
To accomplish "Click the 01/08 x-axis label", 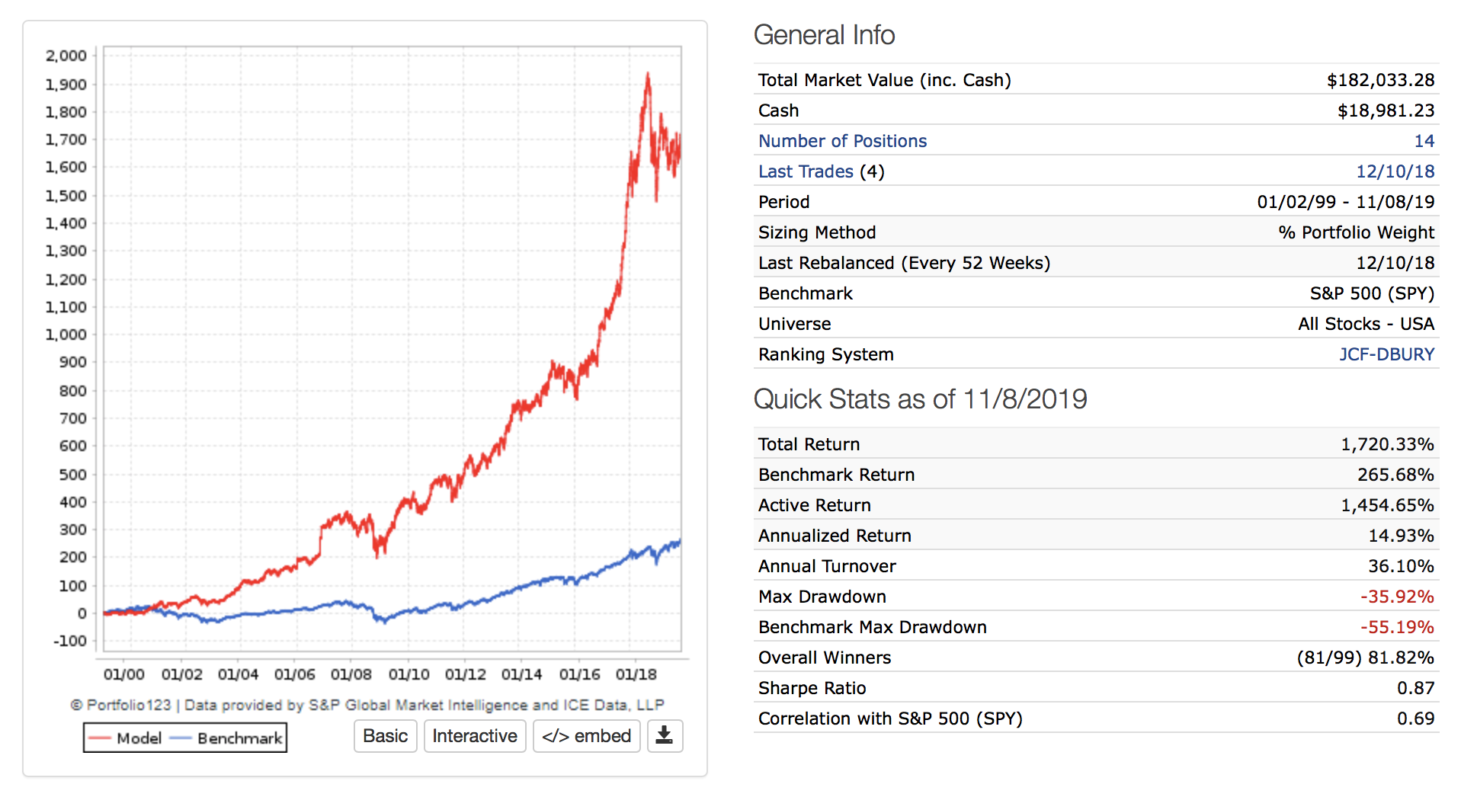I will [x=351, y=674].
